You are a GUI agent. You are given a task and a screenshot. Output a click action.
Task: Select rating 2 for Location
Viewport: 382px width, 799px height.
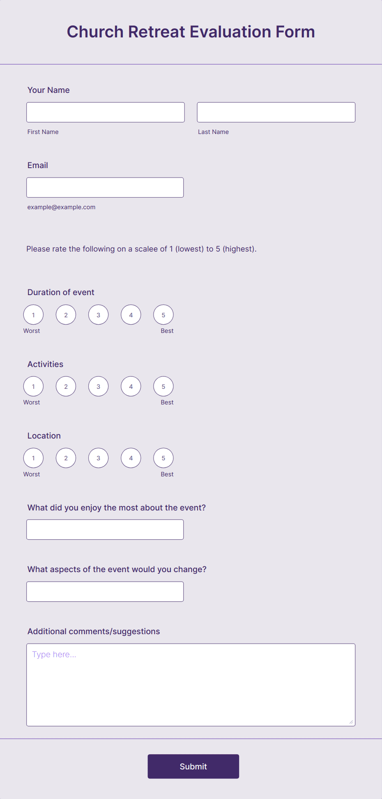click(65, 457)
